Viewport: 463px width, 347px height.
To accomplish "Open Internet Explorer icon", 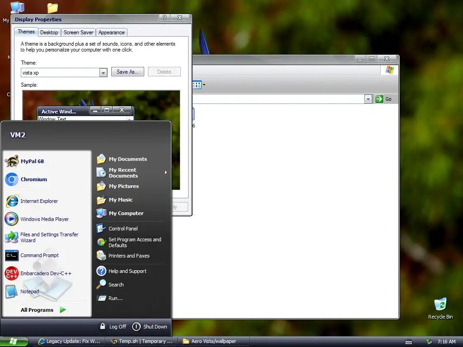I will 12,201.
